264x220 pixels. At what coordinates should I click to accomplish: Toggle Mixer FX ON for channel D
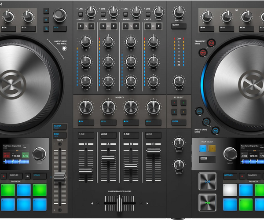154,122
